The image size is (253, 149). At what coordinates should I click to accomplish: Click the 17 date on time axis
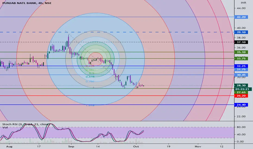[39, 146]
